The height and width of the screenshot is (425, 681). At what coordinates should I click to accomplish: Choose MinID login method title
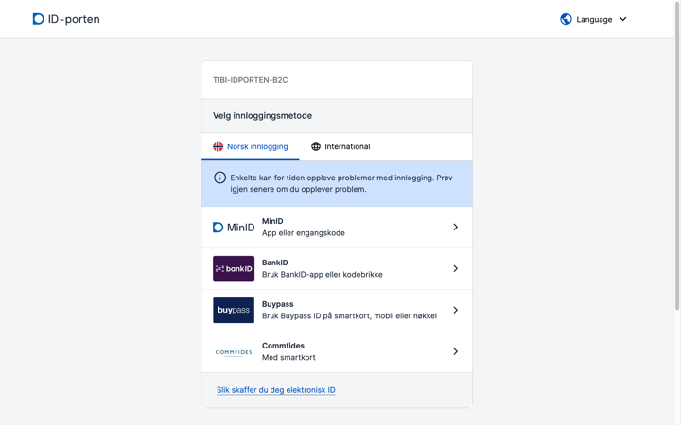click(272, 221)
